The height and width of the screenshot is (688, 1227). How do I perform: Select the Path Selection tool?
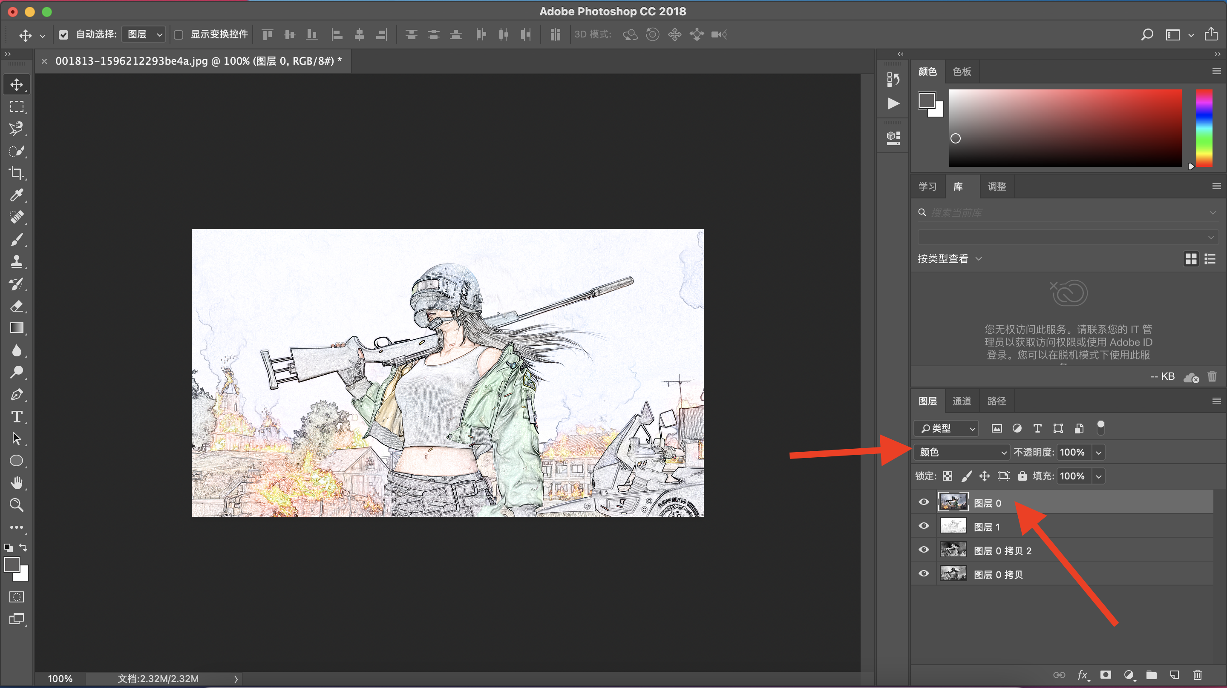(x=17, y=439)
